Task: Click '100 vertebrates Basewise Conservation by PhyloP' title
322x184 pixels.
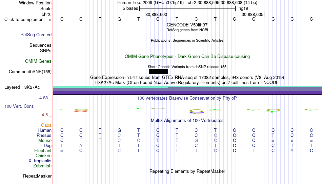Action: tap(187, 98)
